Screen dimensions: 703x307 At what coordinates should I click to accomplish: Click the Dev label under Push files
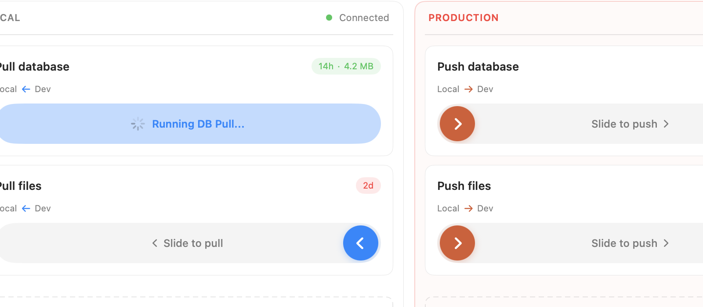point(485,208)
